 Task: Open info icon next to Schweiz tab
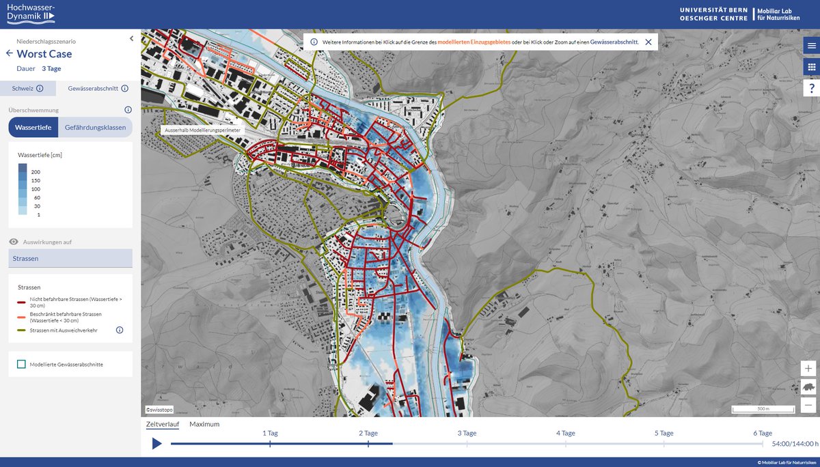[40, 89]
